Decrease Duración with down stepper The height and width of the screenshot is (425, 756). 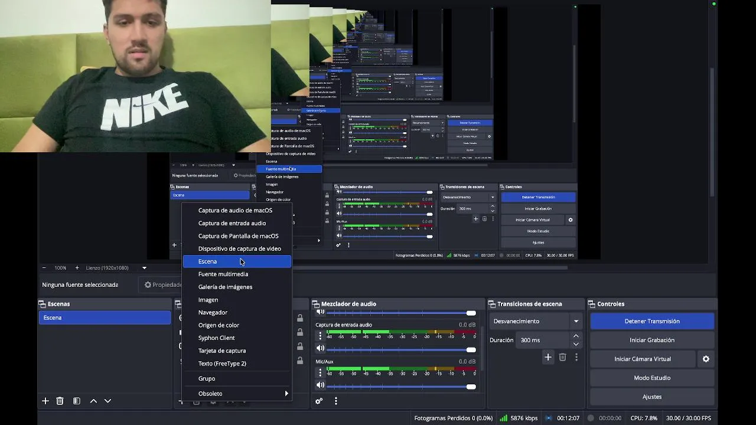[x=576, y=344]
